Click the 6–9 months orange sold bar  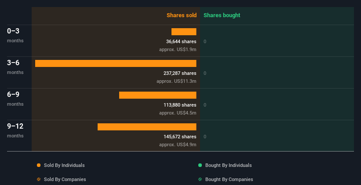coord(158,95)
